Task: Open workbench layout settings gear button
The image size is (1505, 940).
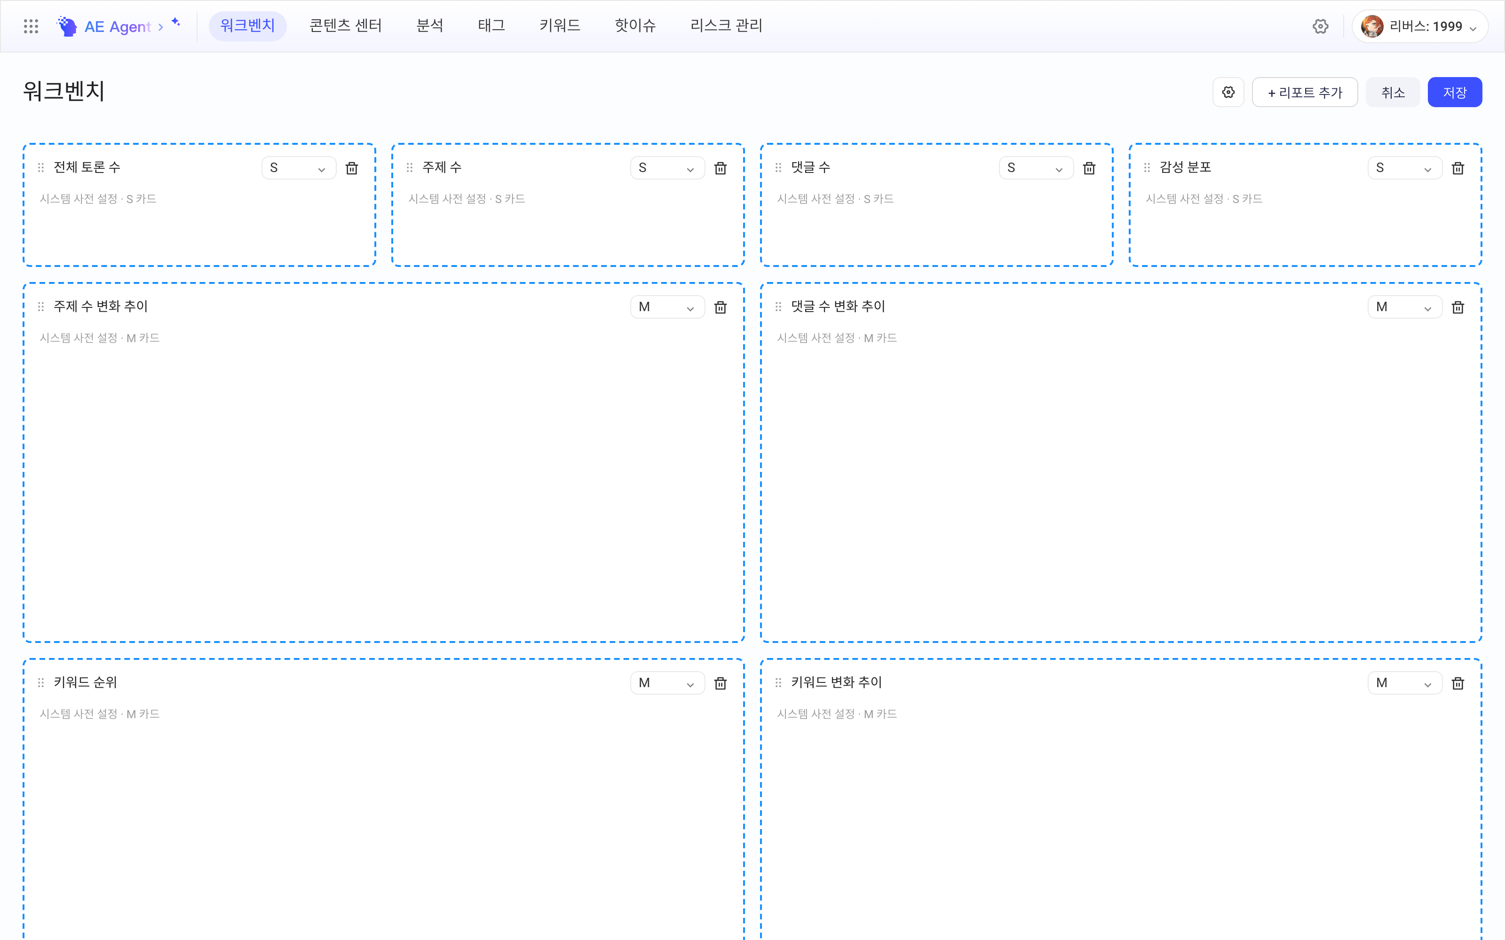Action: (1228, 92)
